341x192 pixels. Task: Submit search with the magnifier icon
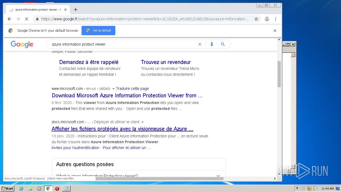223,44
